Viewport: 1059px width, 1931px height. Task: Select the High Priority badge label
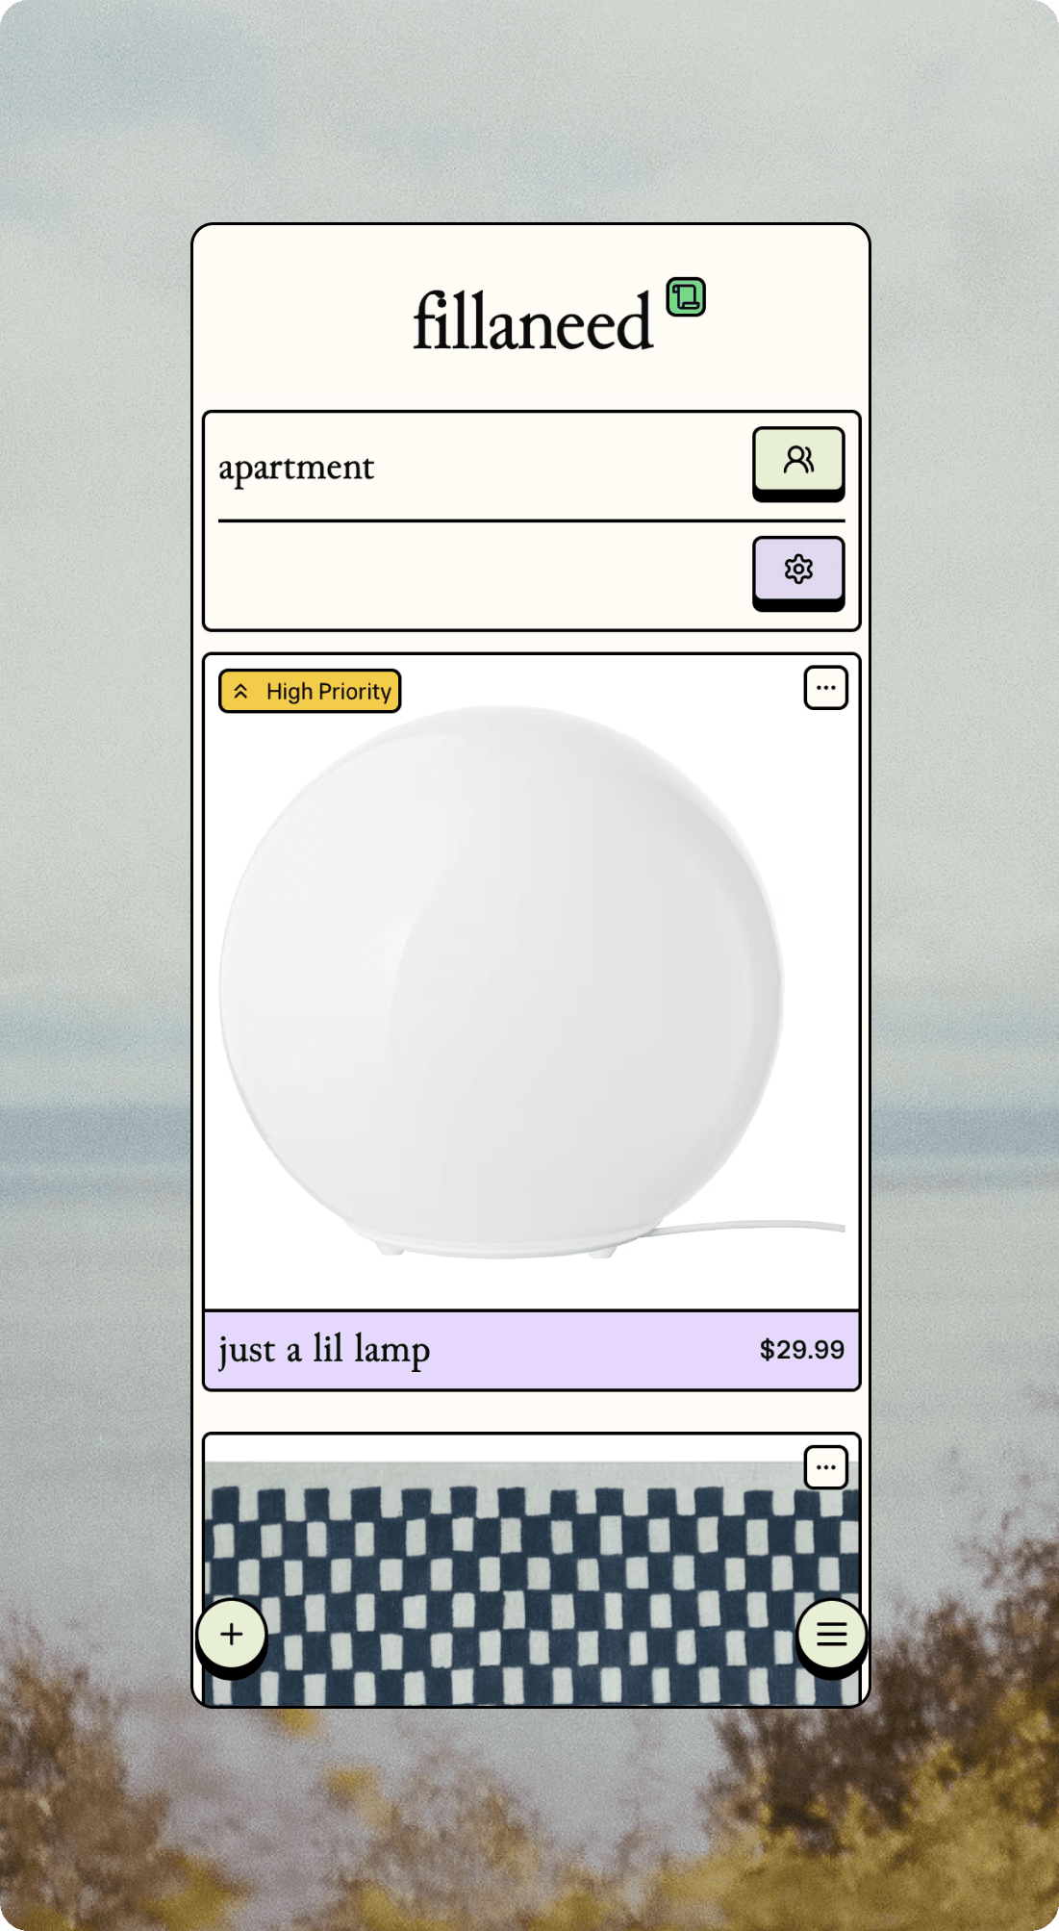(x=329, y=692)
